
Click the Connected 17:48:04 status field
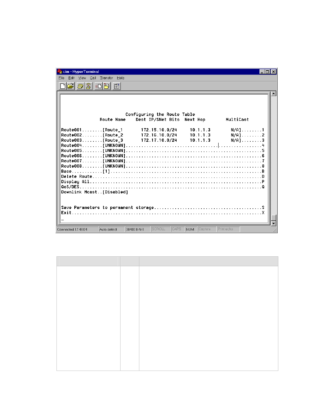(78, 230)
